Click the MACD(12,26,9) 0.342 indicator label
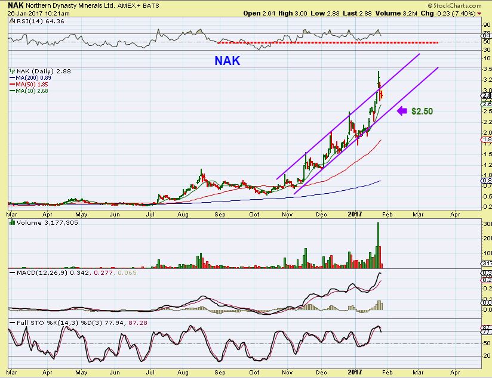492x378 pixels. coord(53,272)
